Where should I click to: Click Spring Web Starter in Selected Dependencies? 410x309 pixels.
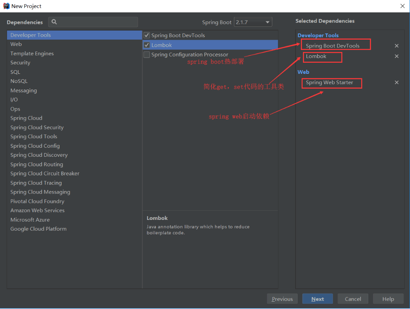329,83
